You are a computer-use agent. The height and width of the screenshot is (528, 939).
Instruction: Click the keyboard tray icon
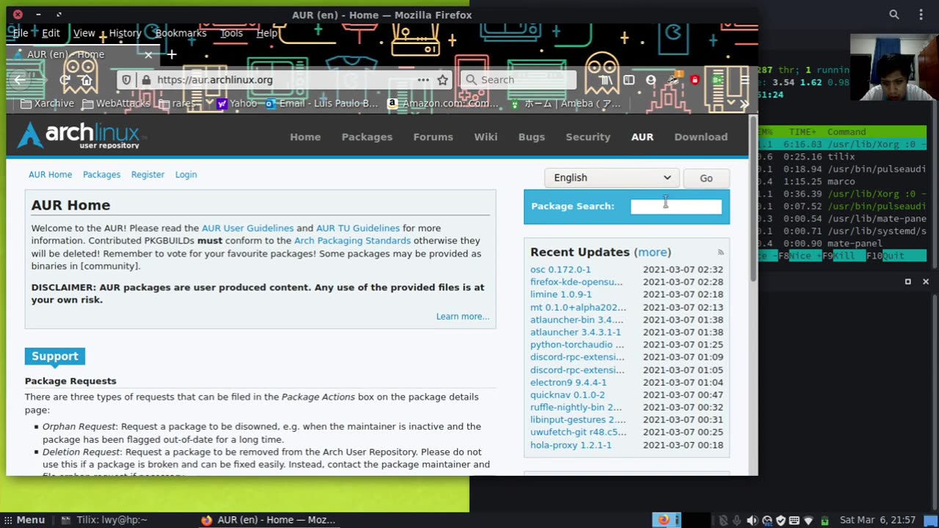tap(795, 520)
